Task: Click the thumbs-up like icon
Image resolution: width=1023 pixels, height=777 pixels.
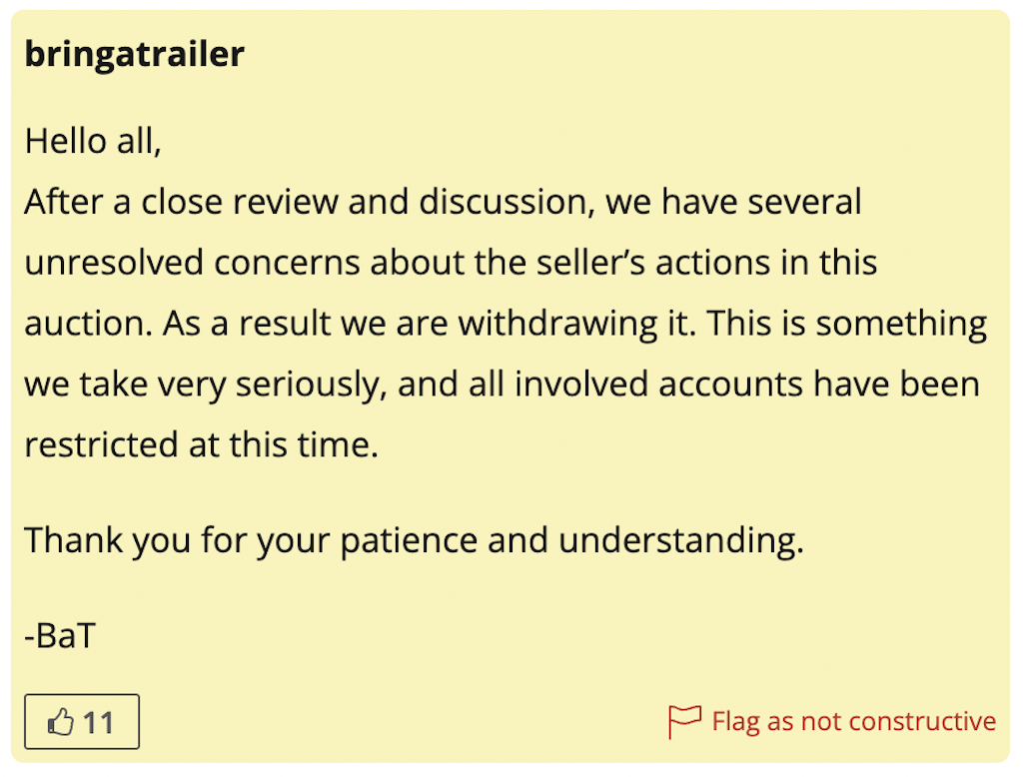Action: tap(62, 722)
